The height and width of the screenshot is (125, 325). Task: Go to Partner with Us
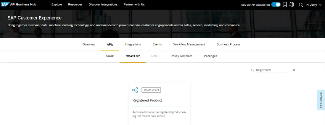coord(134,4)
